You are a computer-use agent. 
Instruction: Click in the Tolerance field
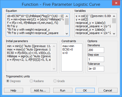(96, 69)
